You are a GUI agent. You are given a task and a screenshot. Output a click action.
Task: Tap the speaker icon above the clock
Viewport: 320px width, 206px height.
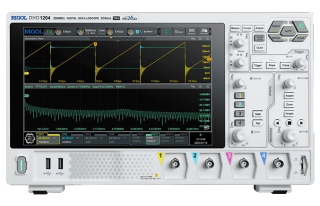click(x=201, y=134)
